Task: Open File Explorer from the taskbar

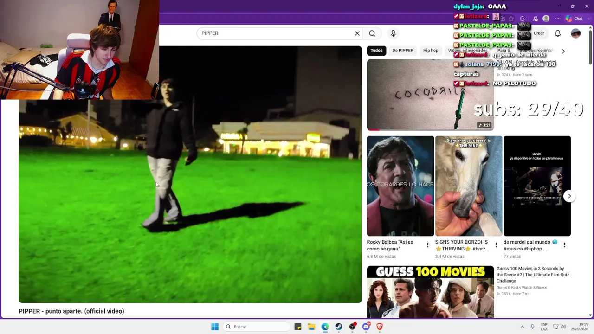Action: point(311,327)
